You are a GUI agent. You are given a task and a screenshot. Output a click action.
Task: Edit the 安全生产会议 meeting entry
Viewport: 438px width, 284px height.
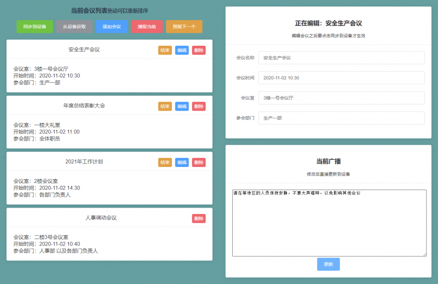point(182,50)
